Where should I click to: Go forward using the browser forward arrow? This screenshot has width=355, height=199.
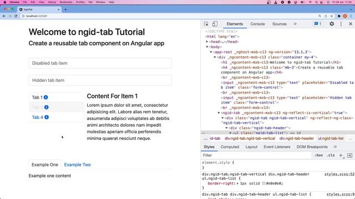[10, 16]
